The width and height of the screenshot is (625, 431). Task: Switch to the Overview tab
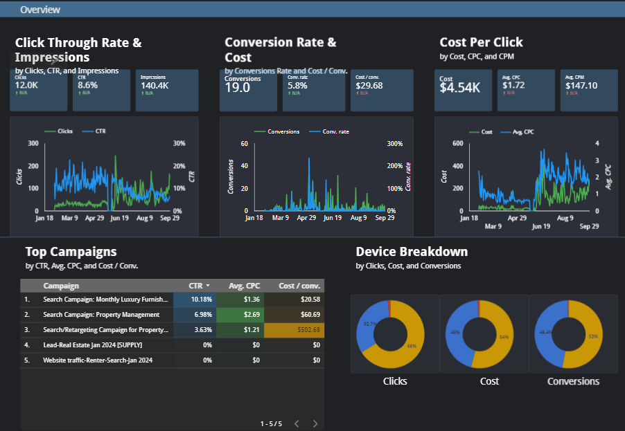(40, 9)
